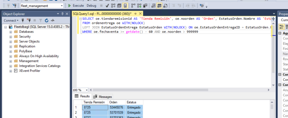Viewport: 288px width, 118px height.
Task: Expand the Security folder node
Action: click(x=11, y=37)
